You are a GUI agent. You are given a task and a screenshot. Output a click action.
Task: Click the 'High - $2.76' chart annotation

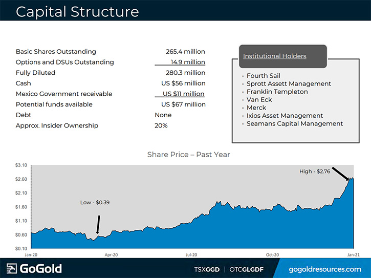pos(315,172)
